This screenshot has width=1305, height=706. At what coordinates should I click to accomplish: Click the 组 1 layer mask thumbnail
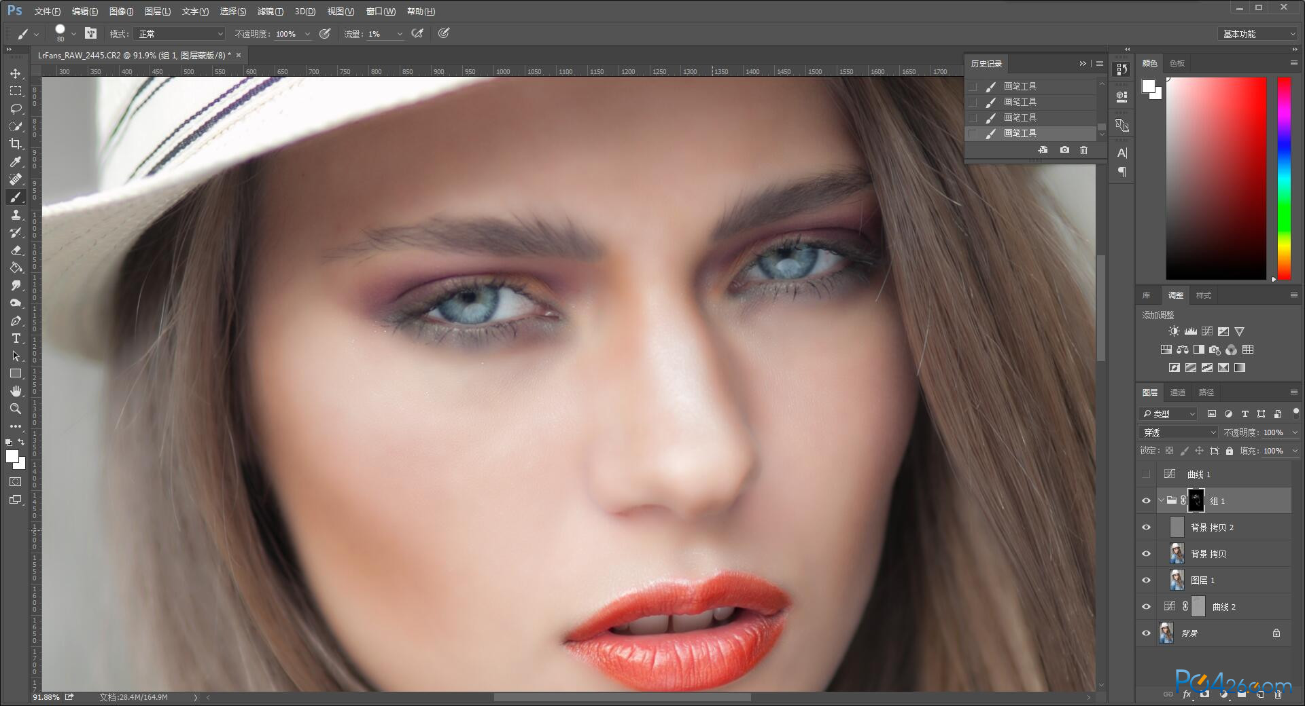[1196, 501]
